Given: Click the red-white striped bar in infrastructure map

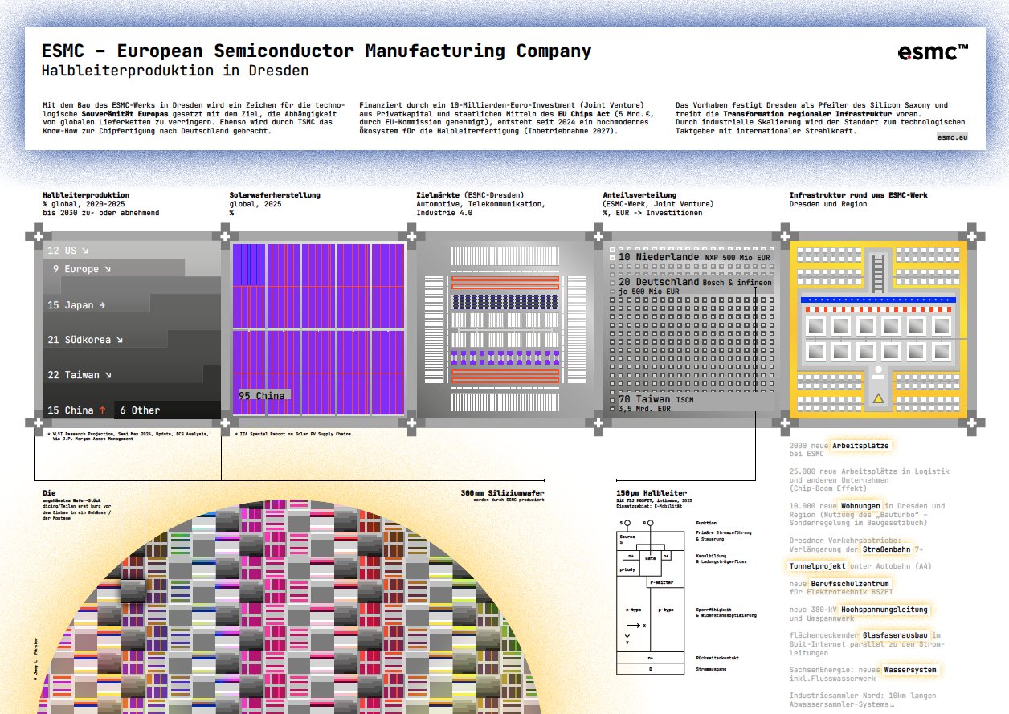Looking at the screenshot, I should tap(879, 309).
